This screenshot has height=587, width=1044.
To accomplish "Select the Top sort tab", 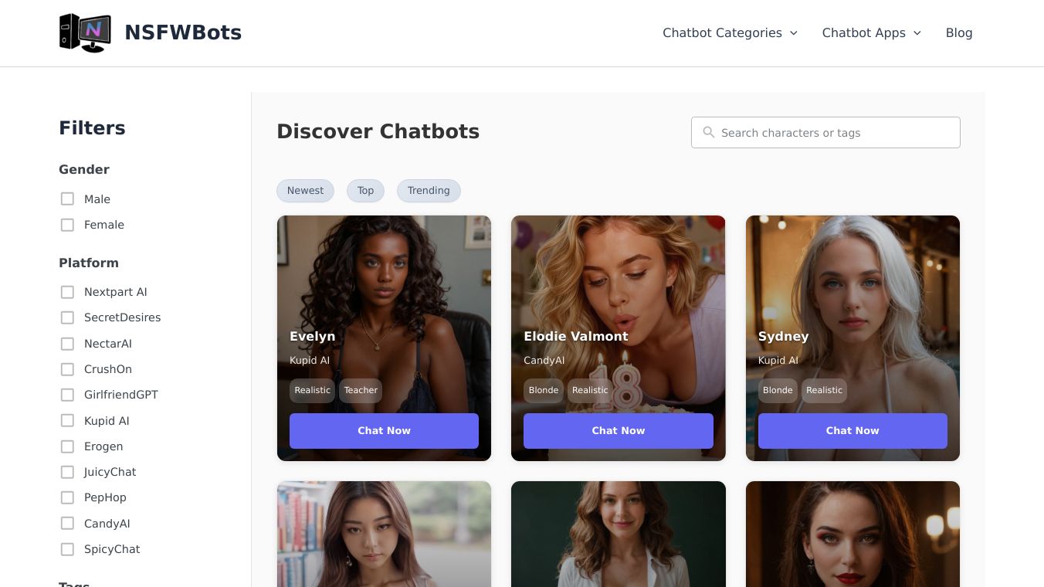I will pos(365,191).
